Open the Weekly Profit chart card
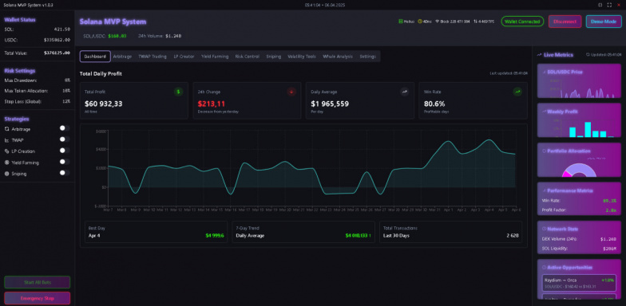626x306 pixels. [x=579, y=120]
